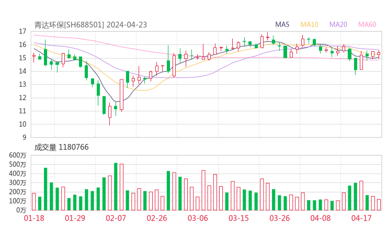387x230 pixels.
Task: Click the 500万 volume axis label
Action: (18, 164)
